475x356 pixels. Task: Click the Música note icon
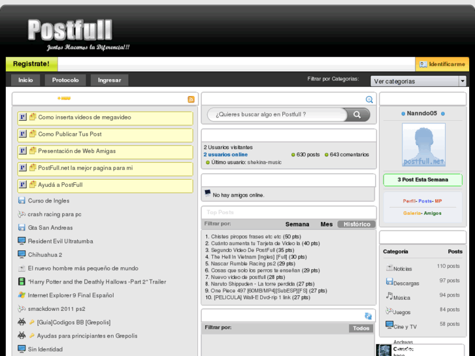[x=389, y=297]
